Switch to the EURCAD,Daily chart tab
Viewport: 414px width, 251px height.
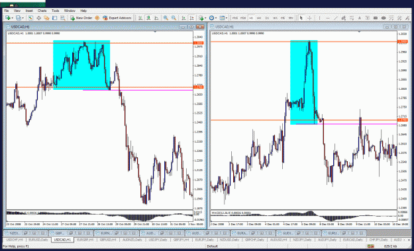(353, 240)
